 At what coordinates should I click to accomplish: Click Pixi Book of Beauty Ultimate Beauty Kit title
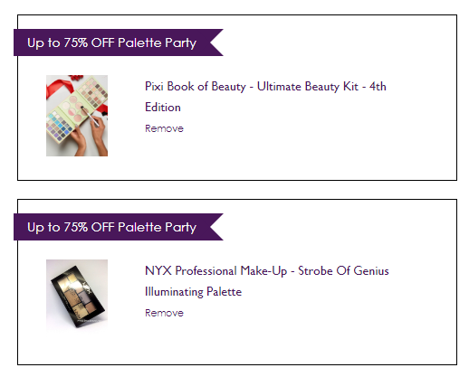click(265, 97)
